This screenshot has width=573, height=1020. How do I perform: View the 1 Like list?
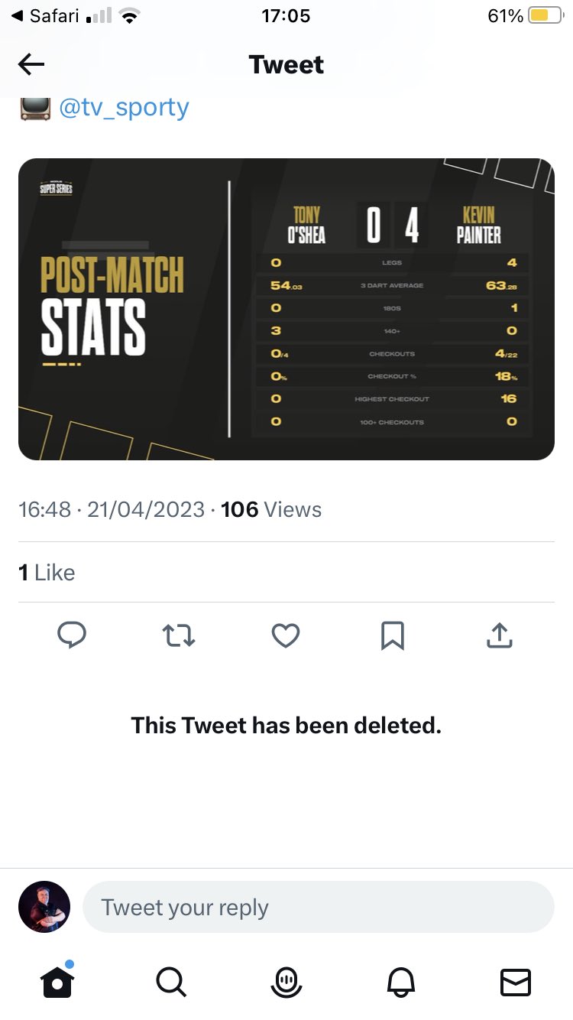pos(47,572)
